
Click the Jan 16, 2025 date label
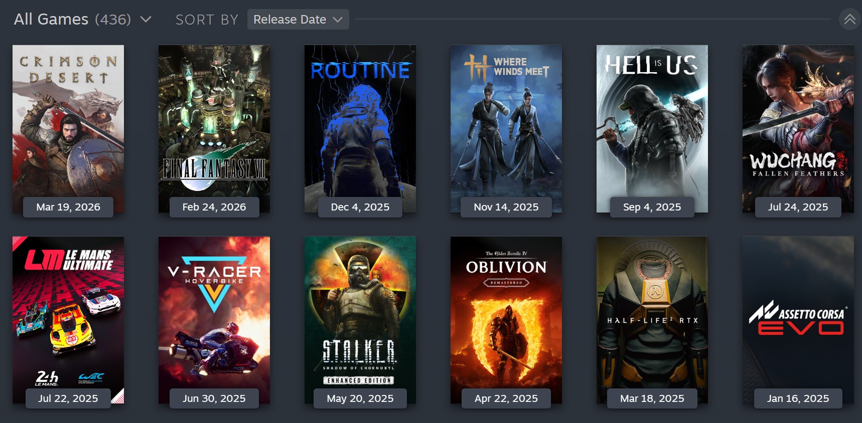(798, 398)
